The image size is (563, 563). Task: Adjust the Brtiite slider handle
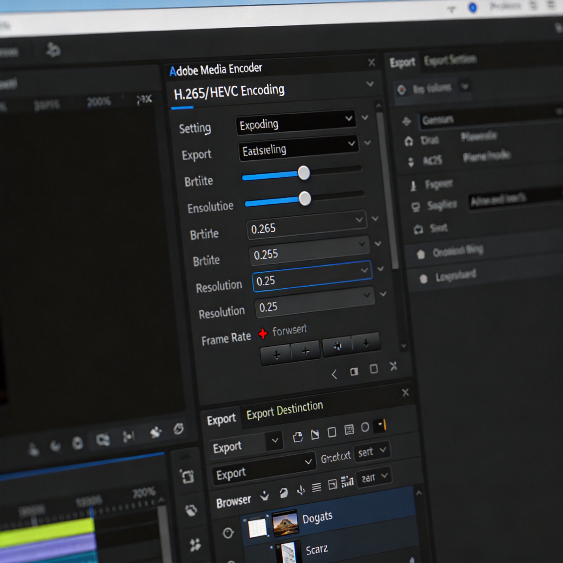point(304,173)
